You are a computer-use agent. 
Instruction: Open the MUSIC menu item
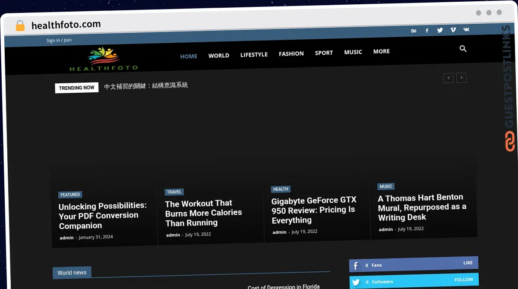click(x=353, y=52)
